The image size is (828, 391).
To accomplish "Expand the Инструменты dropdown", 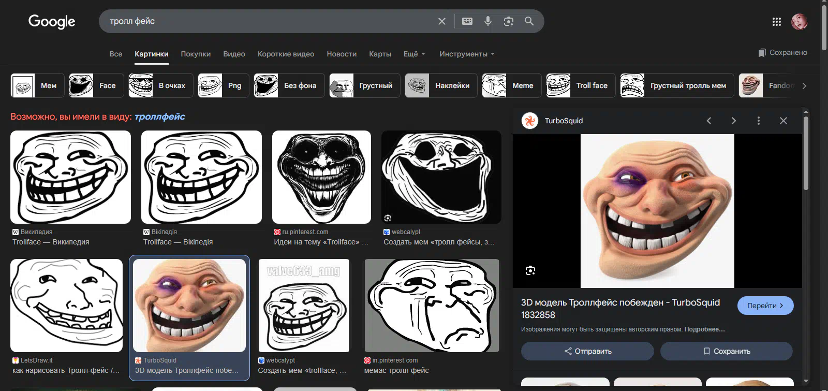I will (467, 54).
